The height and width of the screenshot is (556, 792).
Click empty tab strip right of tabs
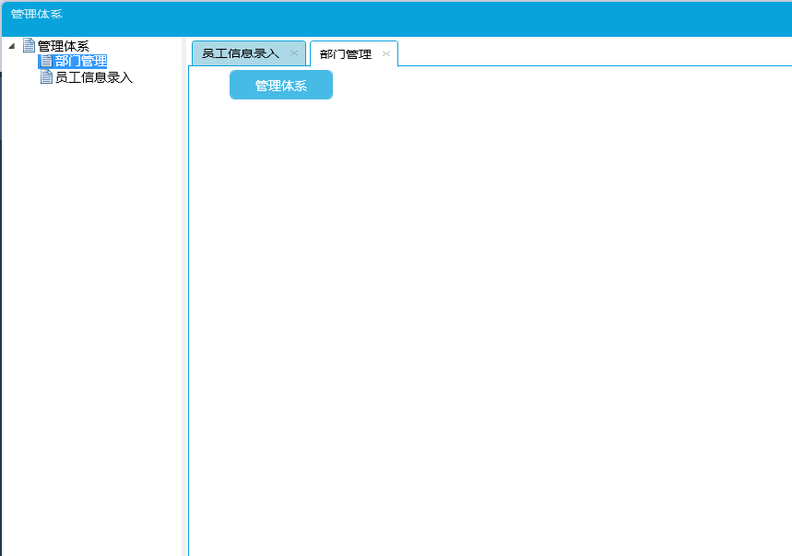590,52
